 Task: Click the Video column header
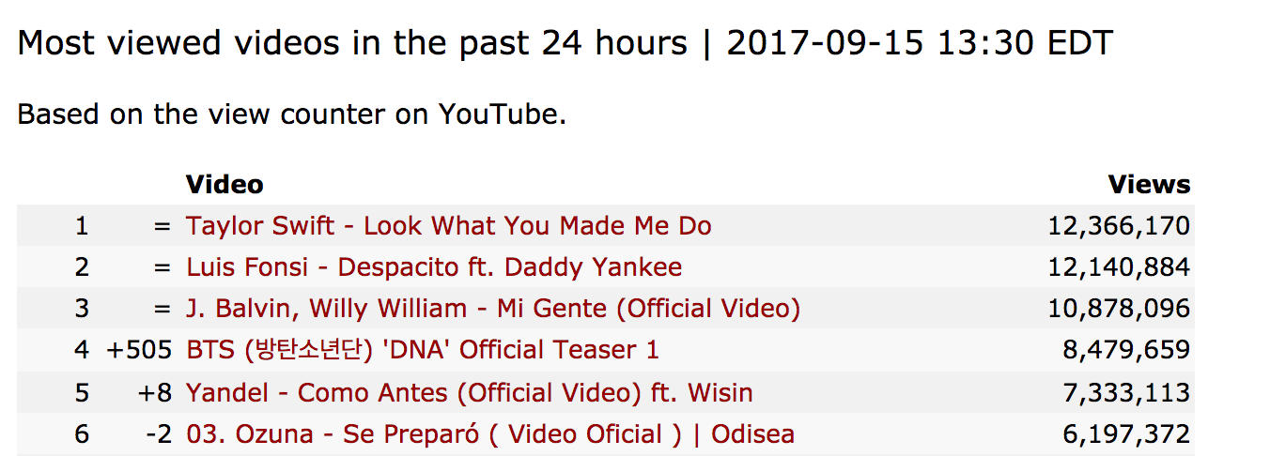point(225,184)
